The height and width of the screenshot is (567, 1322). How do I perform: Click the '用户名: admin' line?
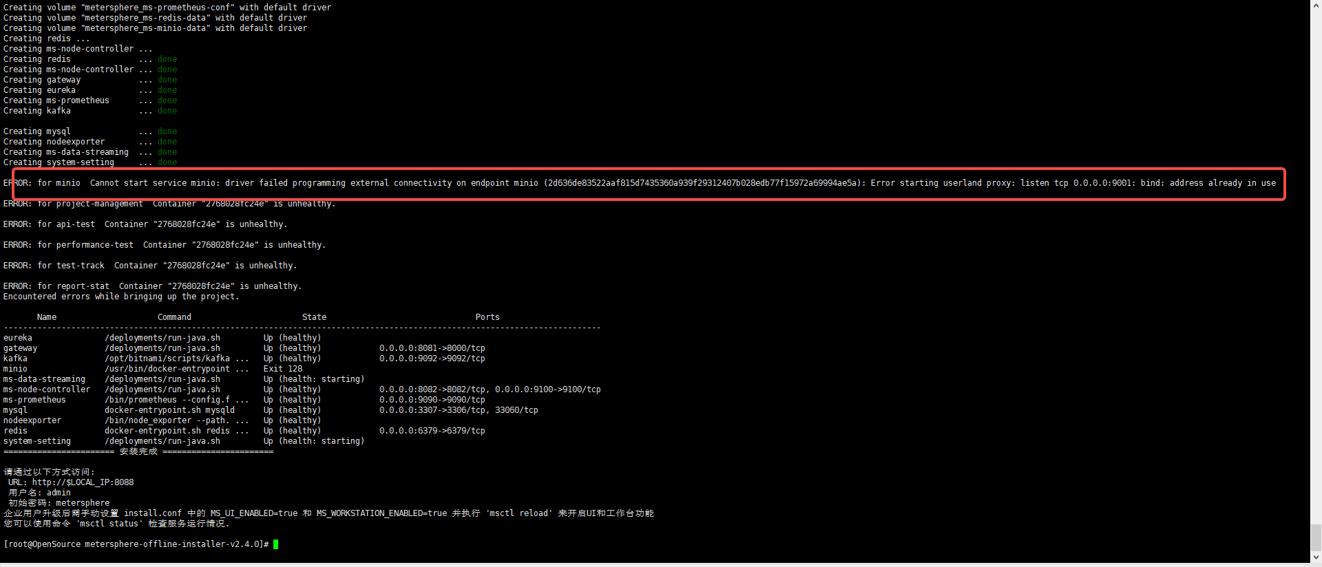[39, 493]
